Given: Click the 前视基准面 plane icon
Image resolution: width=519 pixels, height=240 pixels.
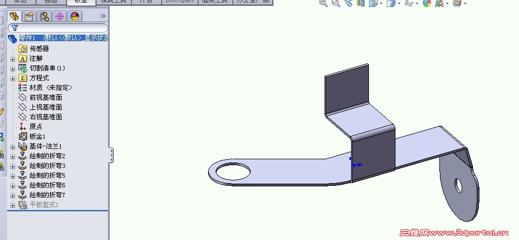Looking at the screenshot, I should [23, 98].
